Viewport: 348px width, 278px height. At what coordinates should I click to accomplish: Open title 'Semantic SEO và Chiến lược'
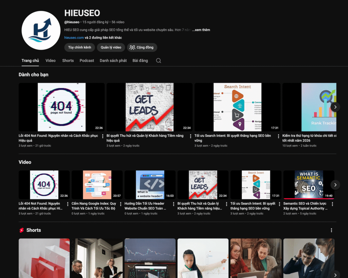coord(306,206)
